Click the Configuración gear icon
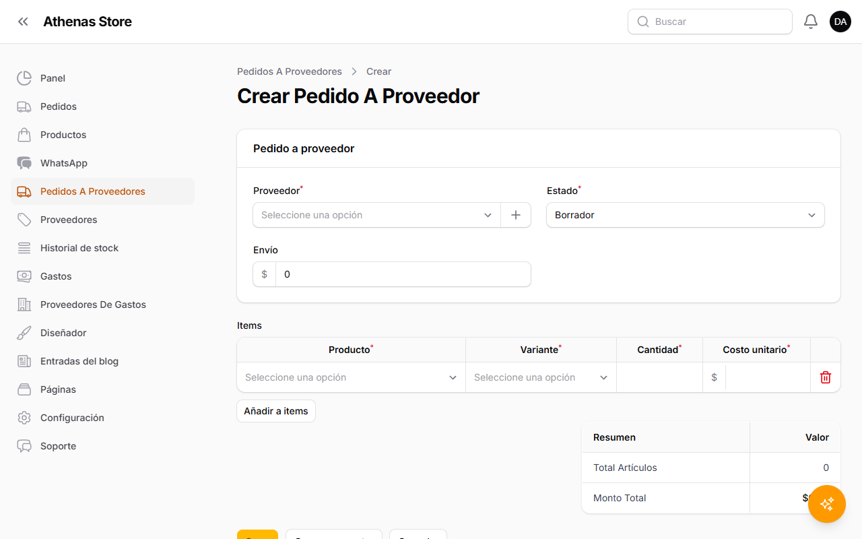Viewport: 862px width, 539px height. click(x=24, y=418)
